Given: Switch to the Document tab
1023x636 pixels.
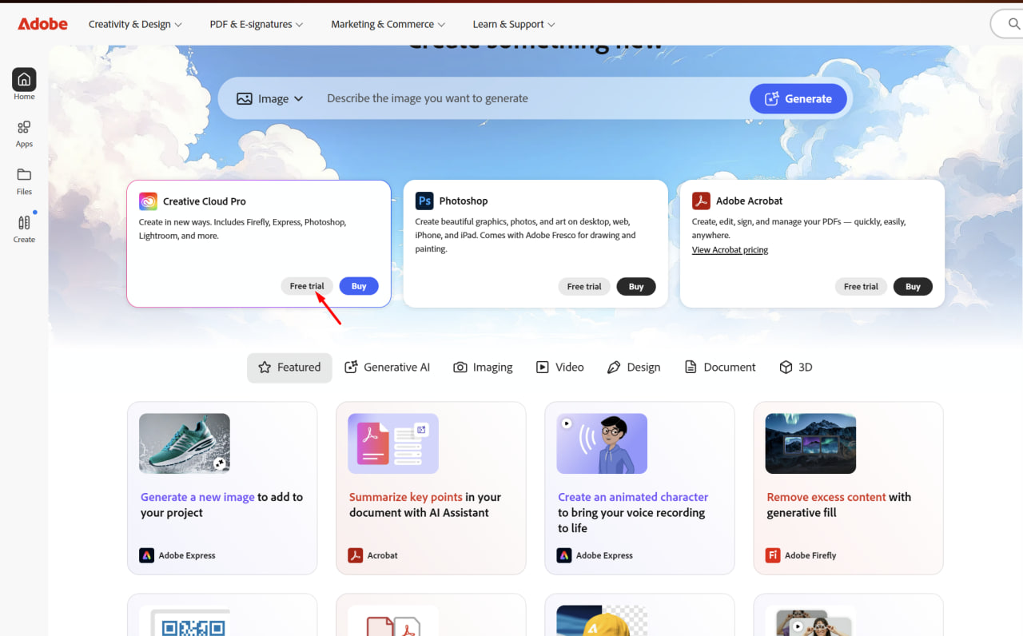Looking at the screenshot, I should tap(720, 368).
